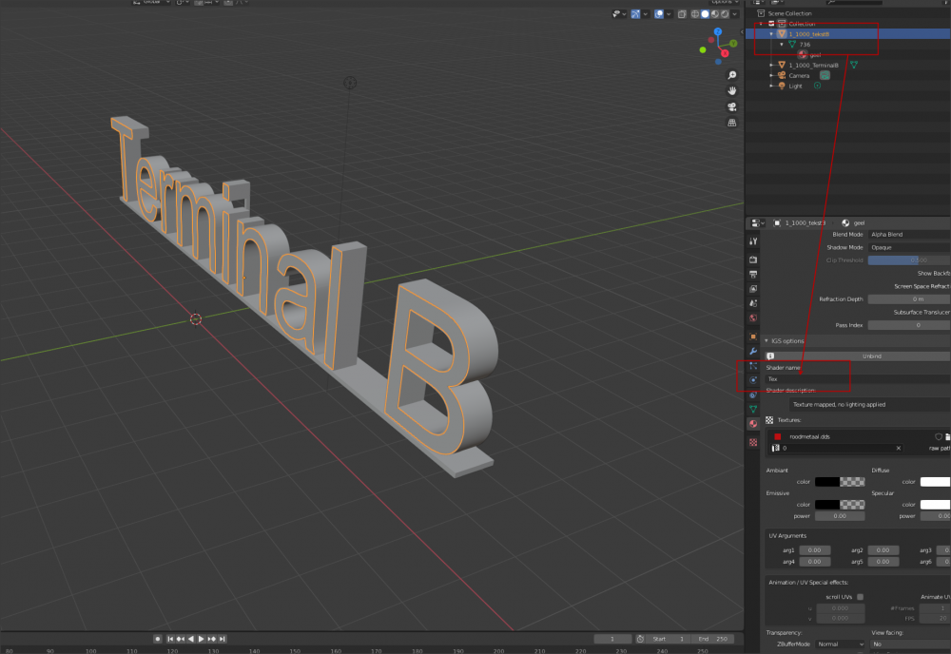Image resolution: width=951 pixels, height=654 pixels.
Task: Open the Modifier properties wrench tab
Action: tap(753, 351)
